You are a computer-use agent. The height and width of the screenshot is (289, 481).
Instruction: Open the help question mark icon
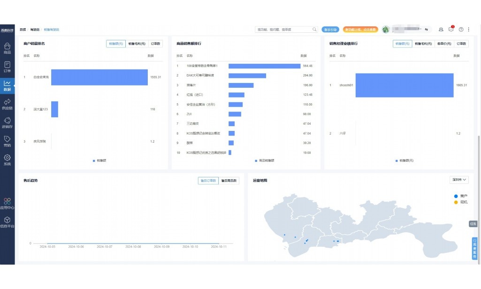461,30
